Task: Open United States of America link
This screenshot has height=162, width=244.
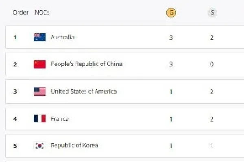Action: 84,92
